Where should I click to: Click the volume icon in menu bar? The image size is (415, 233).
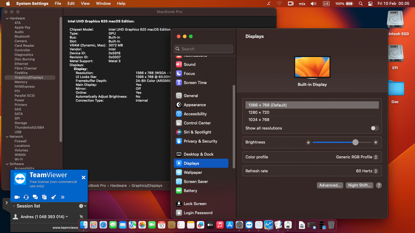[314, 4]
